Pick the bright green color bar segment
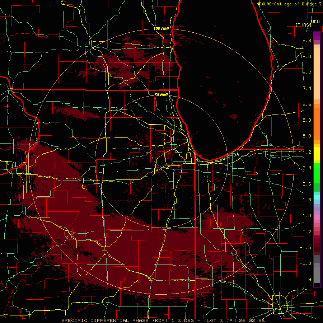The width and height of the screenshot is (323, 323). pos(317,173)
